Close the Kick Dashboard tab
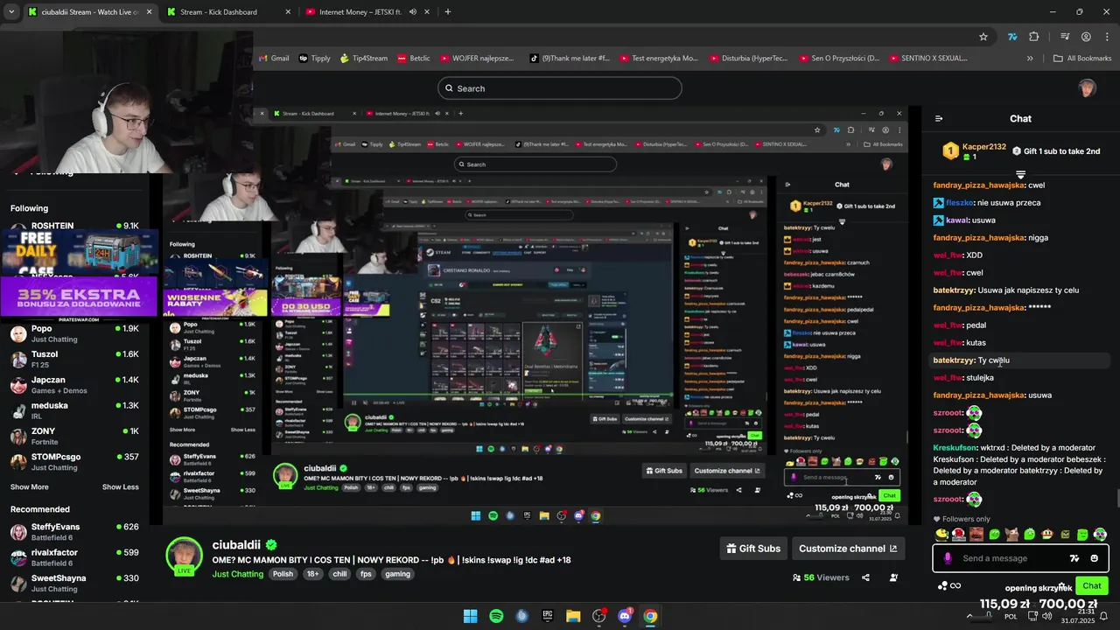 (288, 12)
